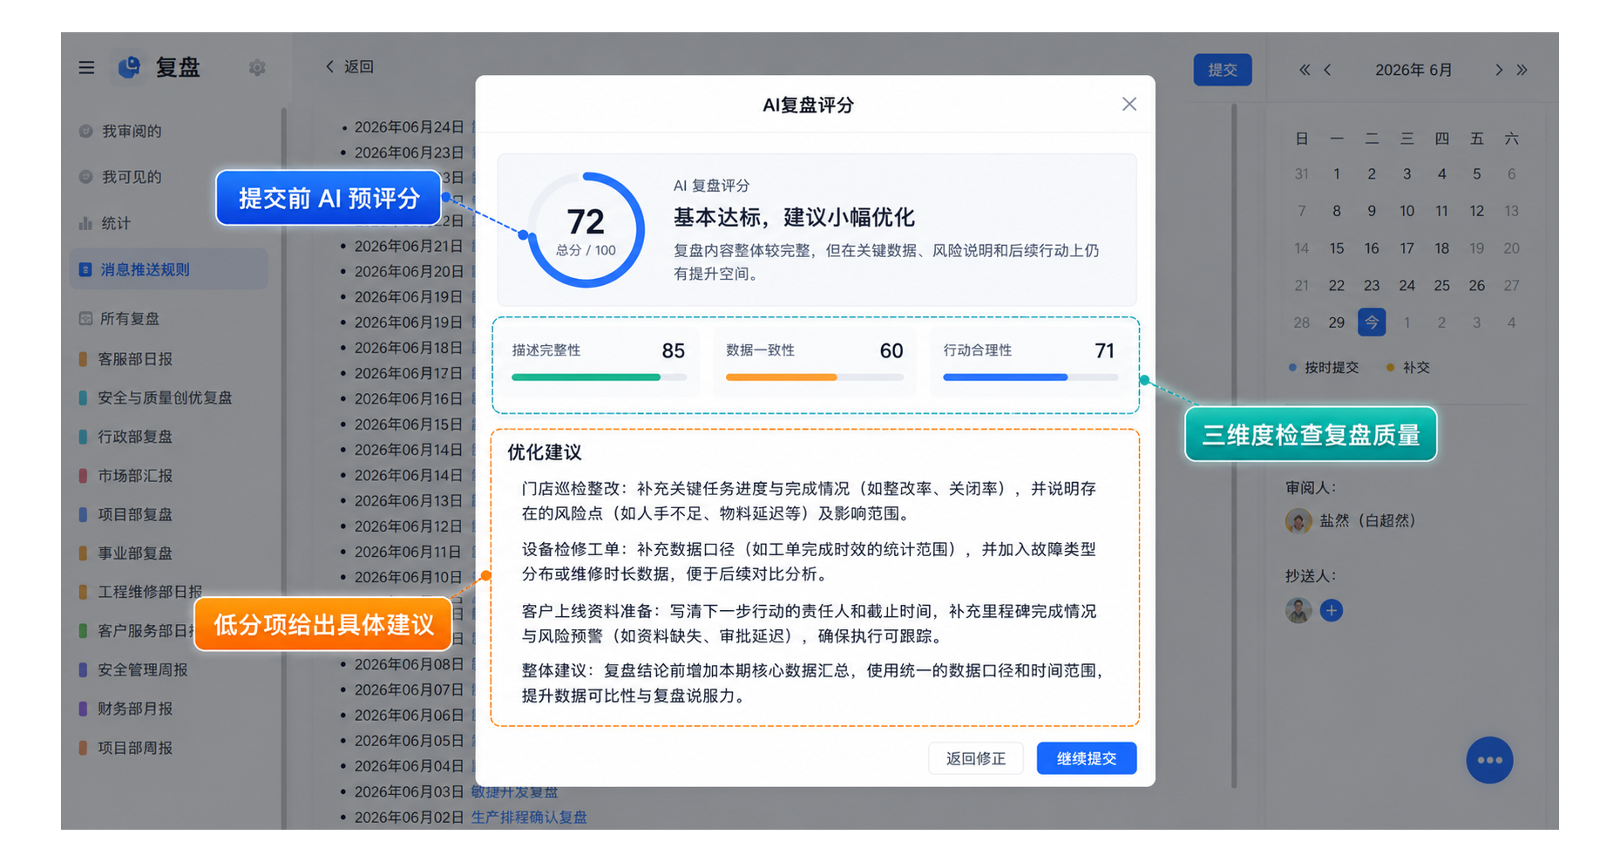Select June 24 in the calendar
The image size is (1620, 862).
pyautogui.click(x=1406, y=285)
